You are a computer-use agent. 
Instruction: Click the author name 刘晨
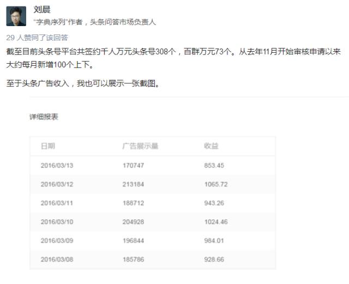[42, 10]
